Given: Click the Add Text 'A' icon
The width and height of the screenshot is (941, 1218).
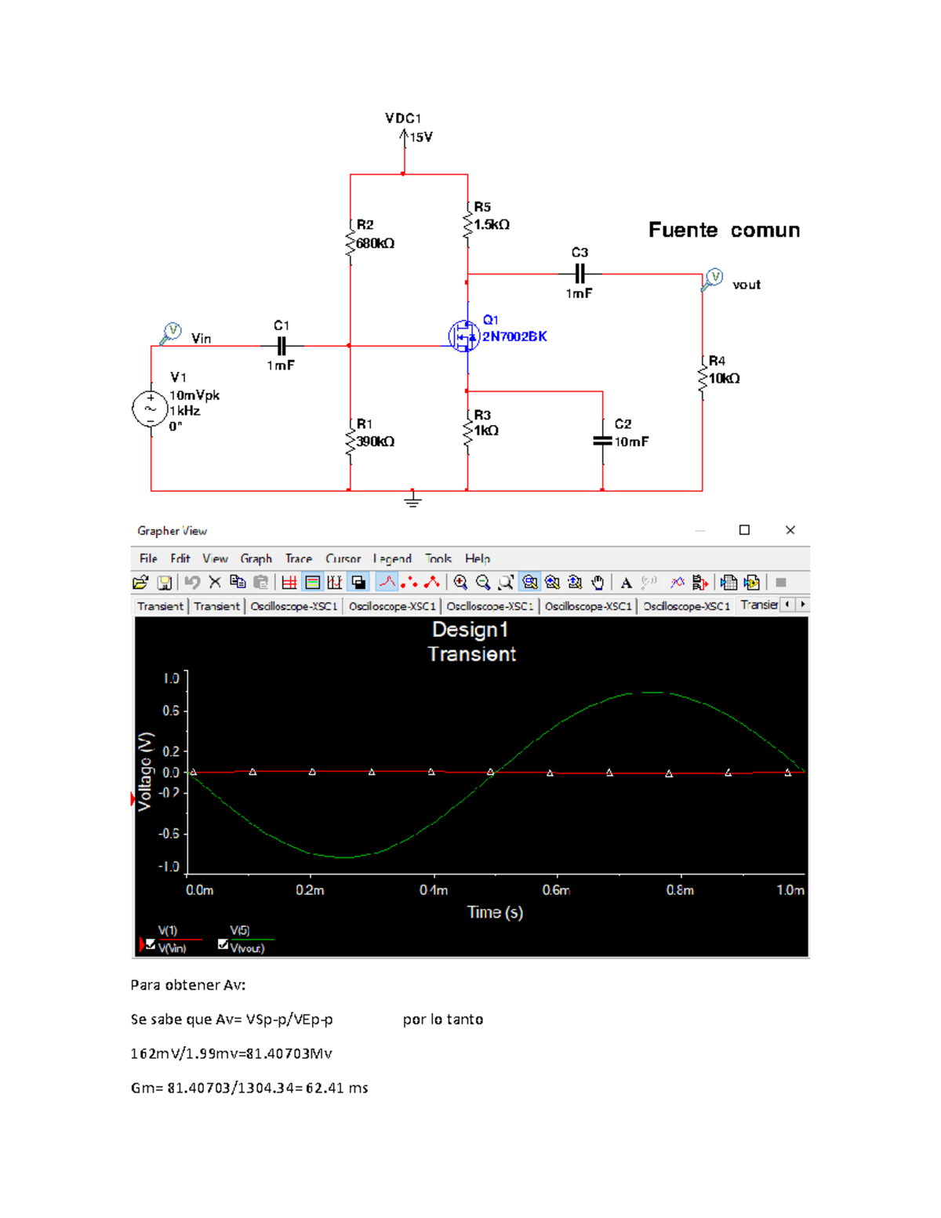Looking at the screenshot, I should (x=626, y=582).
